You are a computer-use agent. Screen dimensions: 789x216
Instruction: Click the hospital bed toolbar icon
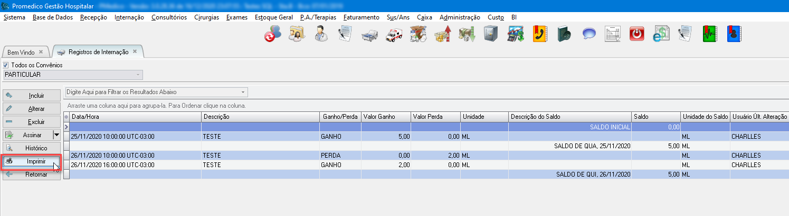click(369, 34)
